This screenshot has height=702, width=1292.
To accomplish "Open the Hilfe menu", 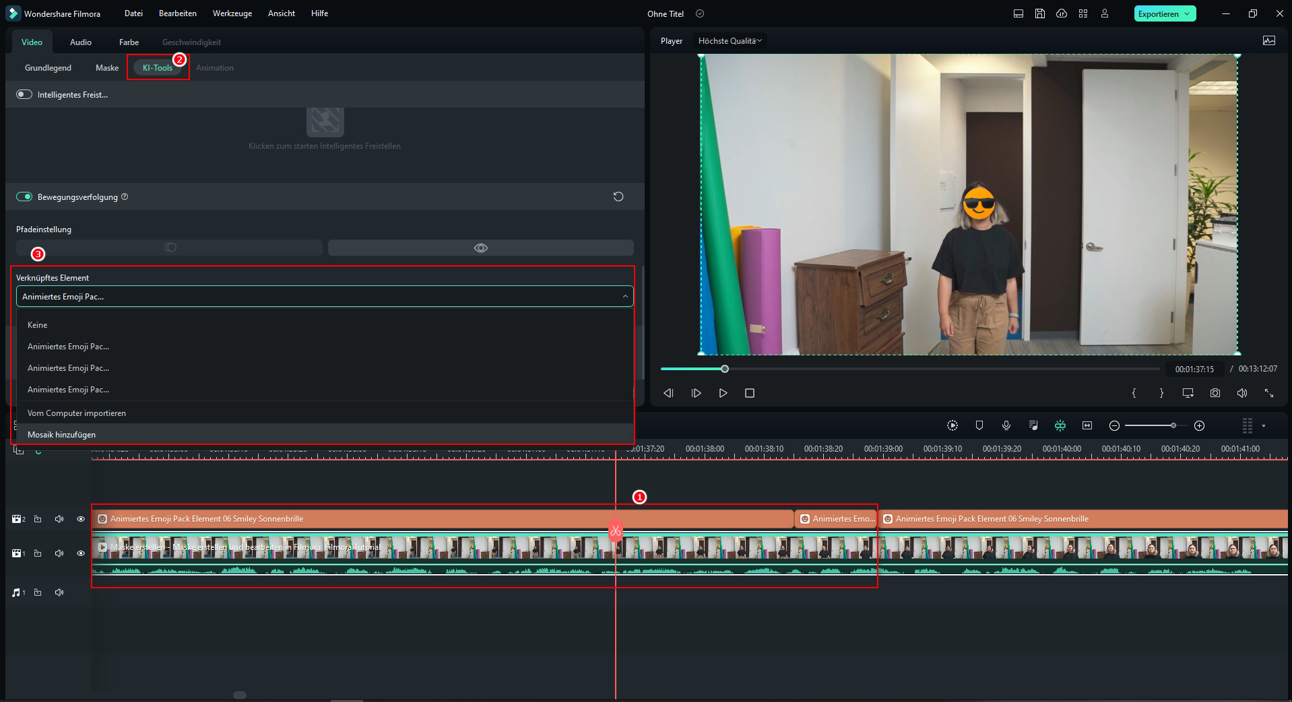I will pos(320,13).
